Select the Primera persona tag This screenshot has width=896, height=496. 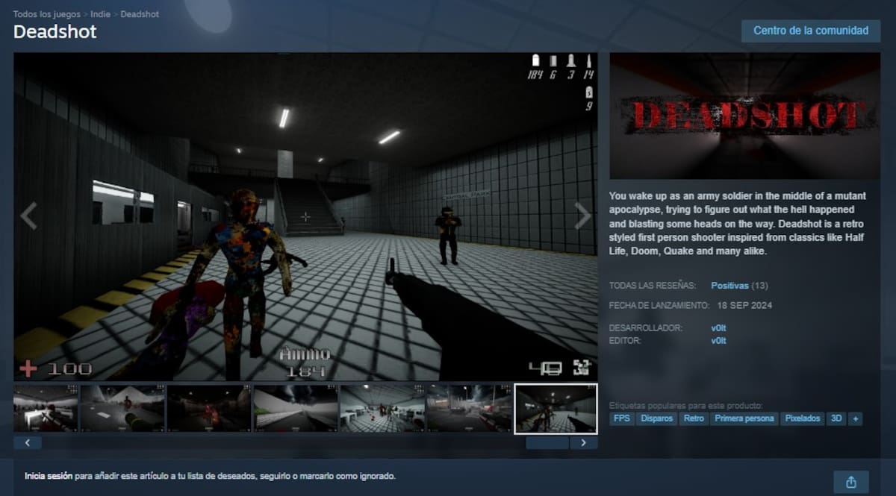pyautogui.click(x=744, y=418)
